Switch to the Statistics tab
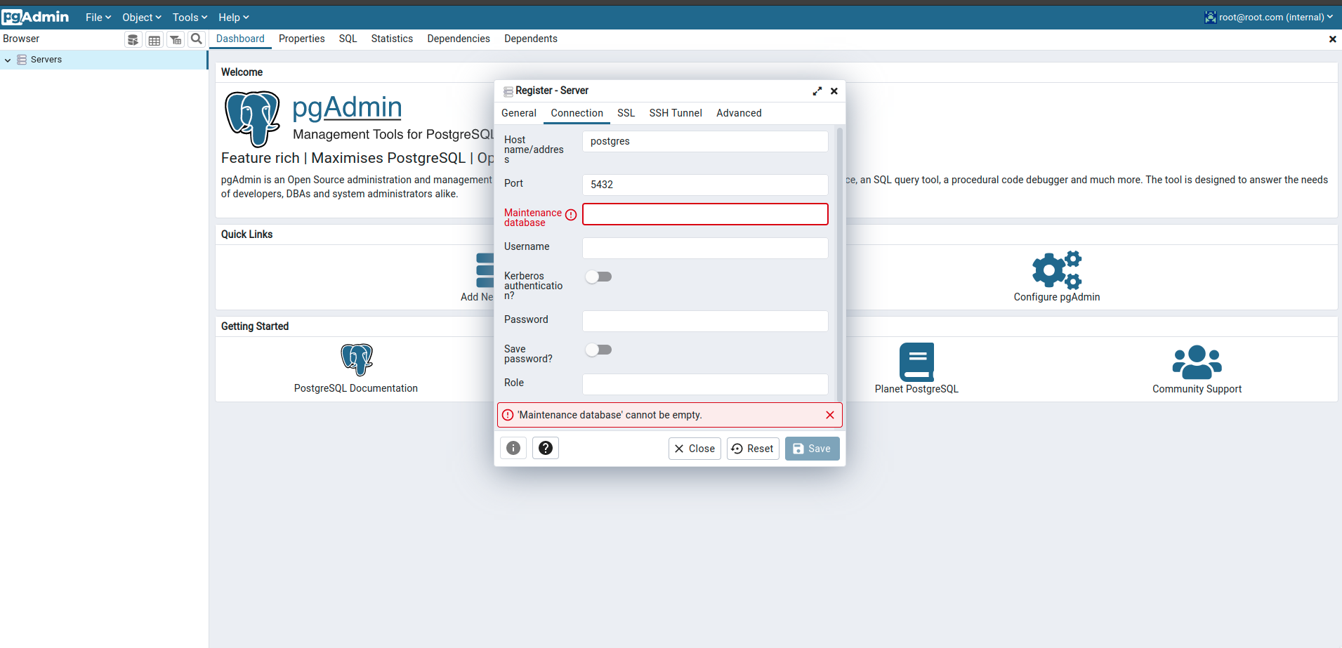 point(392,39)
